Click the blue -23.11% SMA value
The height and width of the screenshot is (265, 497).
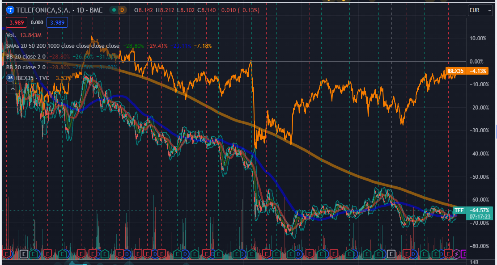pyautogui.click(x=180, y=46)
